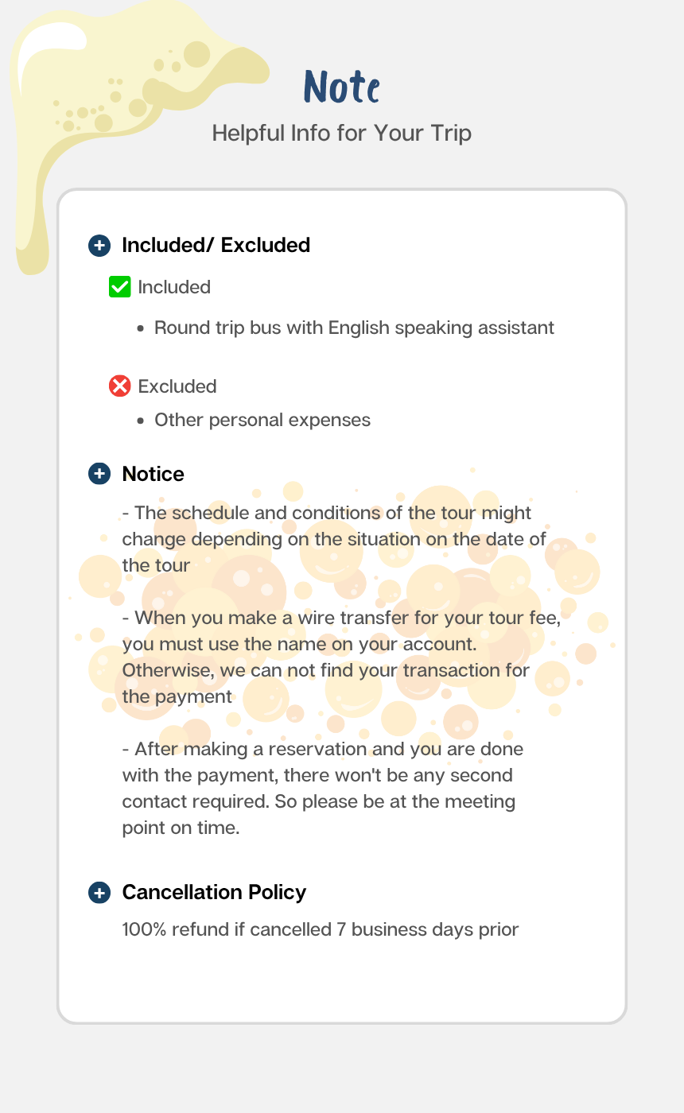684x1113 pixels.
Task: Click the red X icon beside Excluded
Action: tap(119, 386)
